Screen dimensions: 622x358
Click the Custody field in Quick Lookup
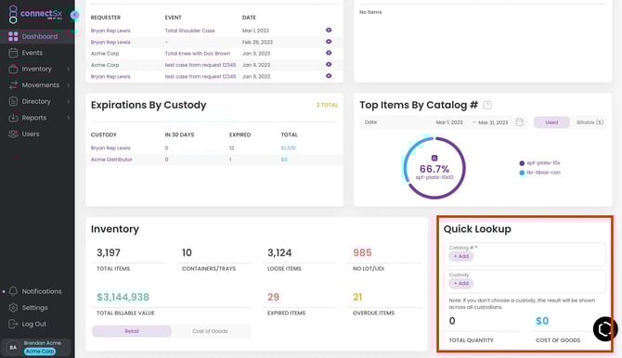click(x=525, y=281)
